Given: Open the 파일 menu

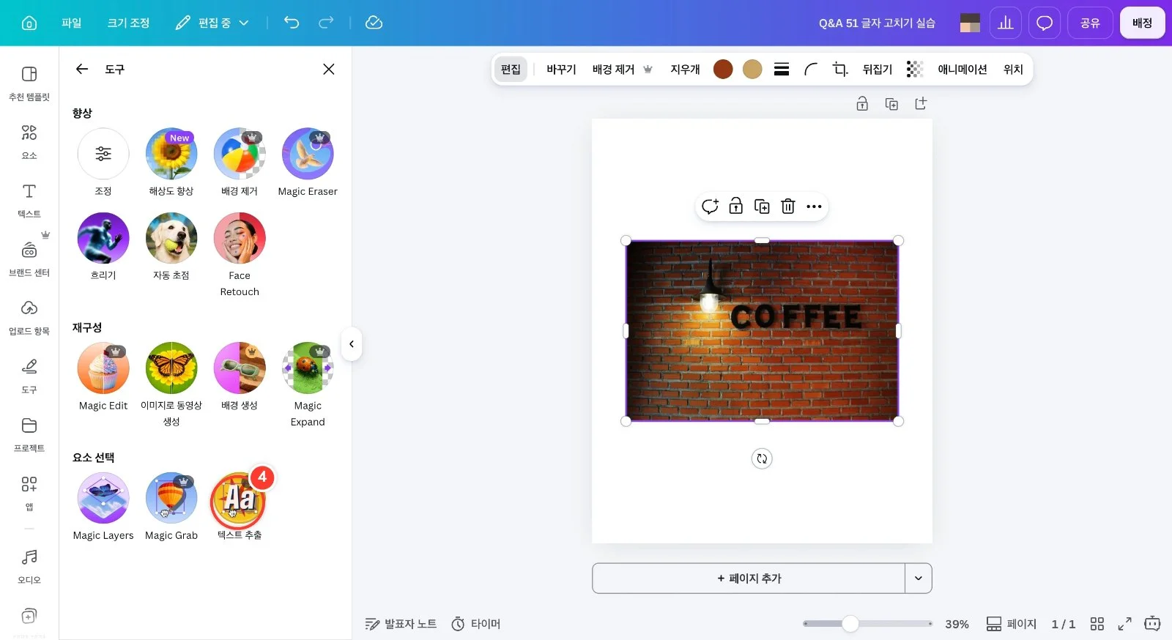Looking at the screenshot, I should [x=72, y=23].
